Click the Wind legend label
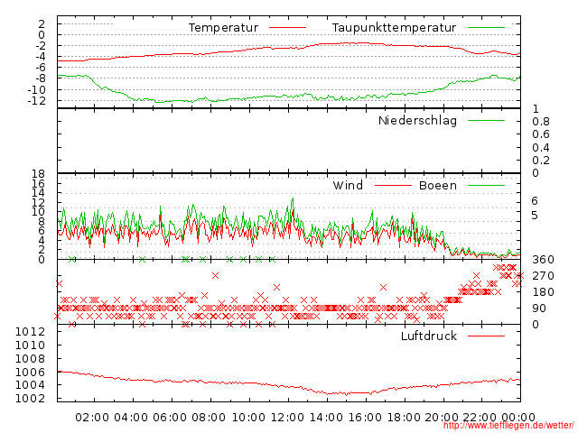This screenshot has width=578, height=433. (348, 185)
